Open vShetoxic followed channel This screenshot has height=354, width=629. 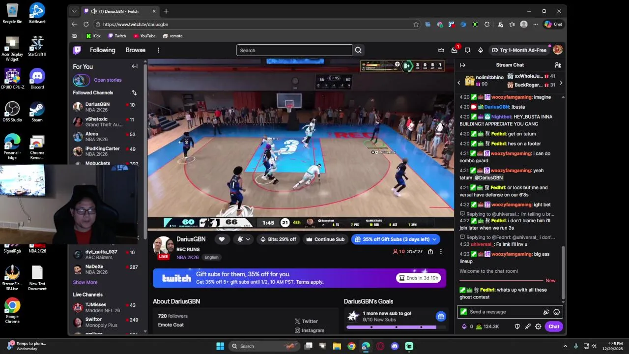coord(105,121)
